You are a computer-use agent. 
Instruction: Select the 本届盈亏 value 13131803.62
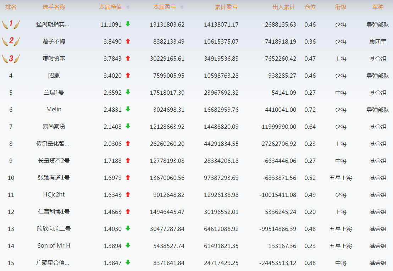[167, 24]
